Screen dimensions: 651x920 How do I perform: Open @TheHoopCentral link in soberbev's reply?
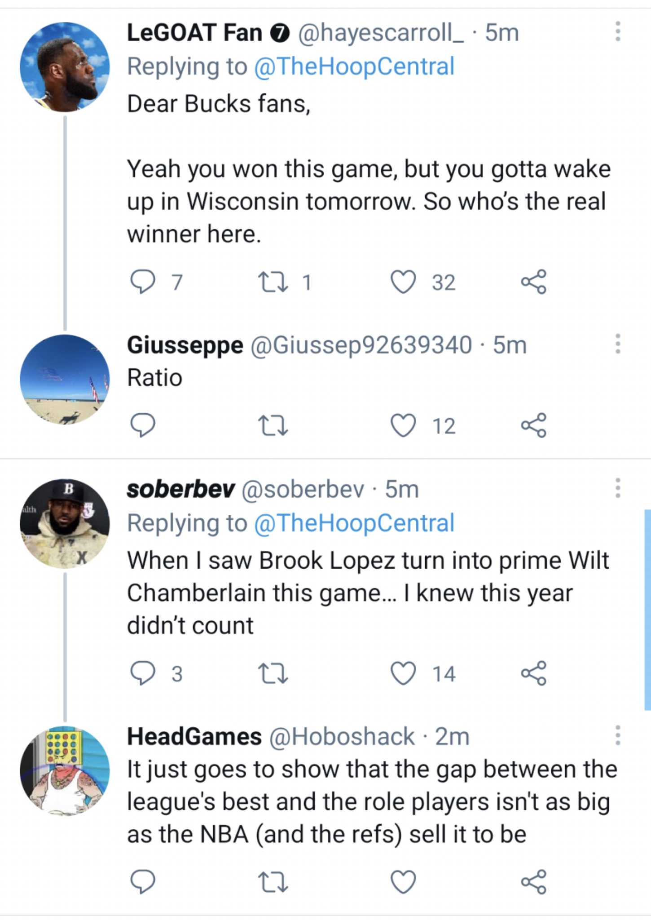354,523
